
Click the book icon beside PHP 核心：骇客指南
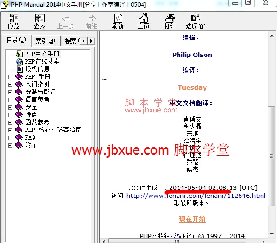coord(19,130)
